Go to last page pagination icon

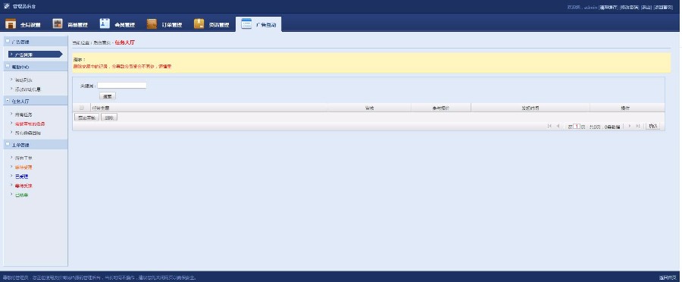point(638,126)
